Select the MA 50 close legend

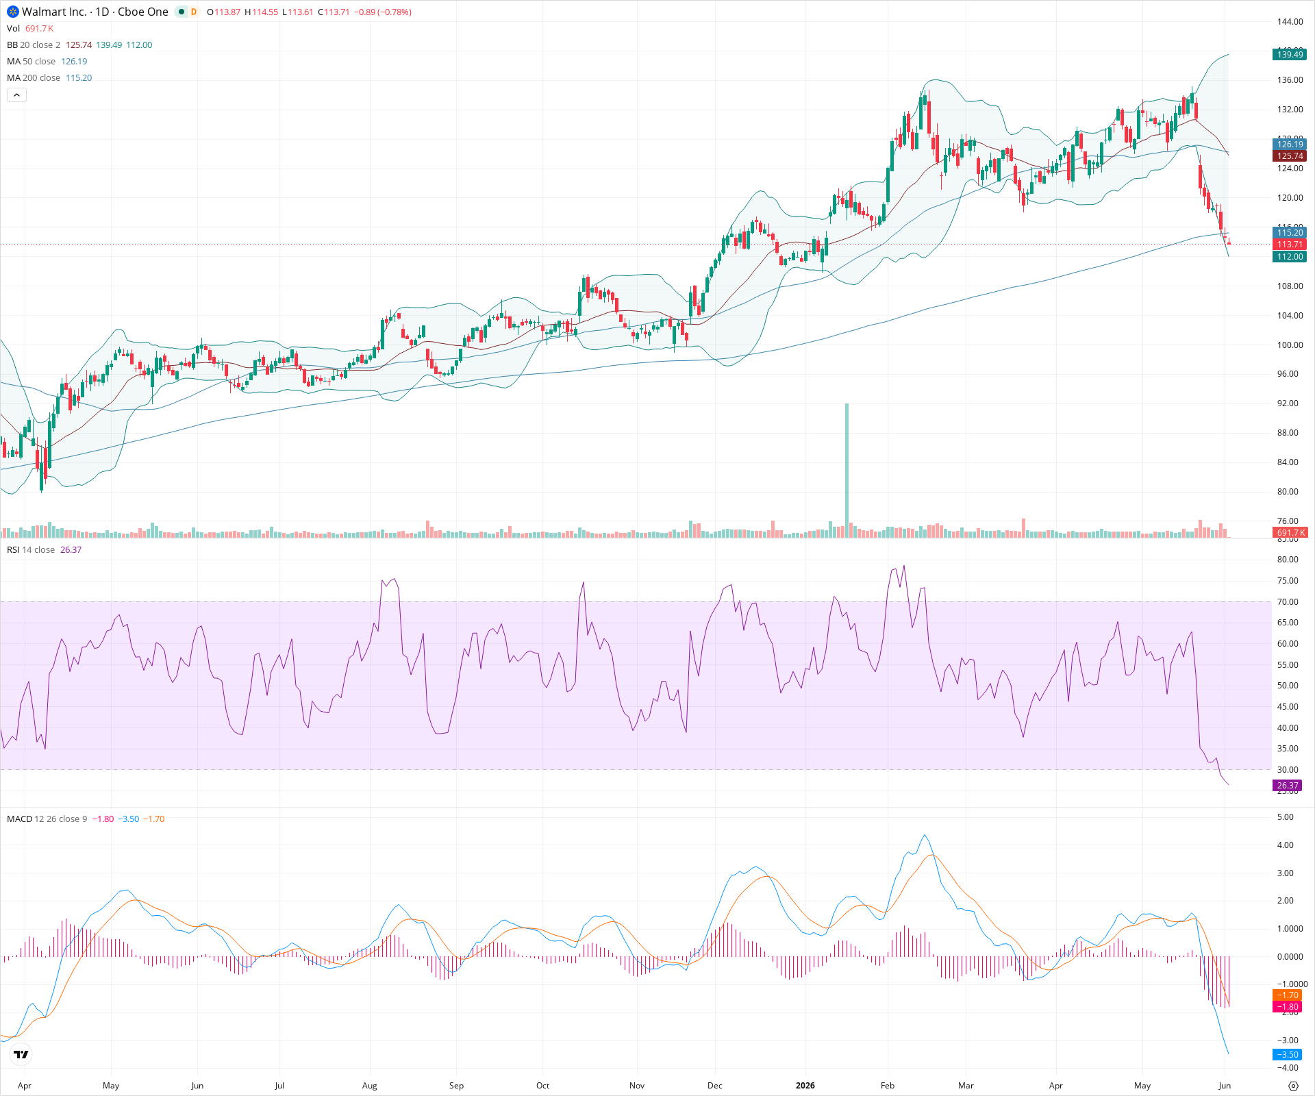tap(32, 62)
